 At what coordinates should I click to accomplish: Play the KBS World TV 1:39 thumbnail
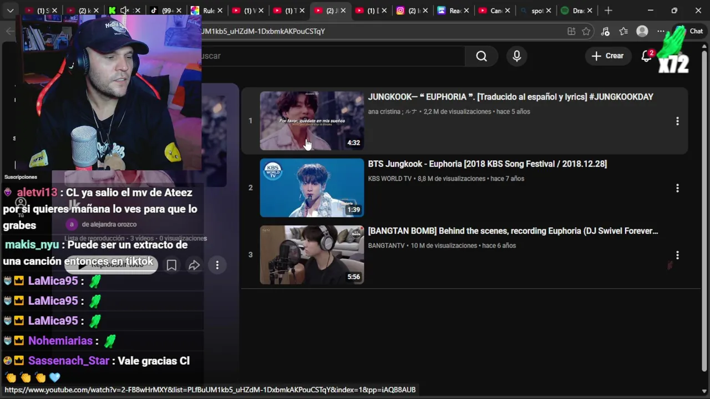coord(312,188)
